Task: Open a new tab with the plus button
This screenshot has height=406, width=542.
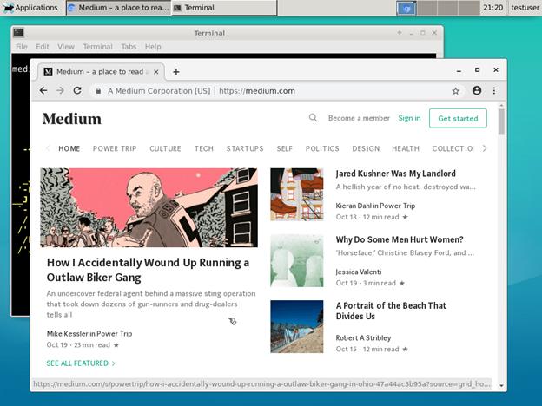Action: (176, 71)
